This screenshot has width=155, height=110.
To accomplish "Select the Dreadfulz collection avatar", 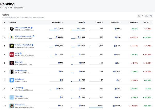I will pyautogui.click(x=12, y=63).
